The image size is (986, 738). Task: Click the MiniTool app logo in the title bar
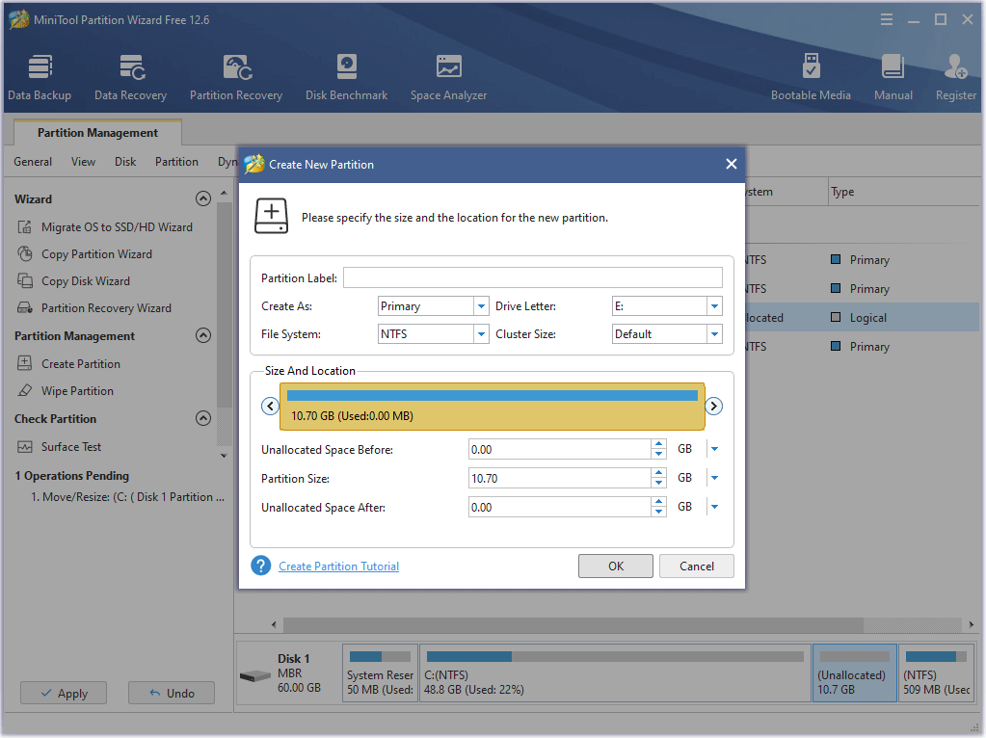[19, 19]
